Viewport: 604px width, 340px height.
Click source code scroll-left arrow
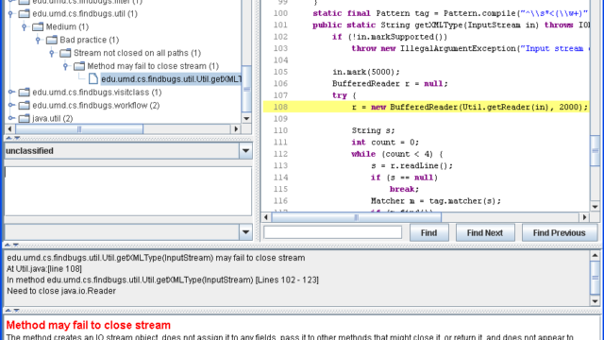pos(266,217)
